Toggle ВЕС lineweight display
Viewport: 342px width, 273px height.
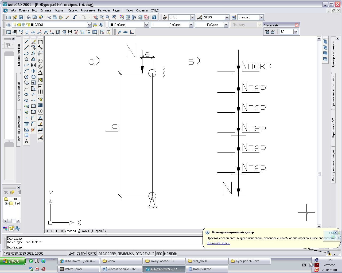point(159,254)
